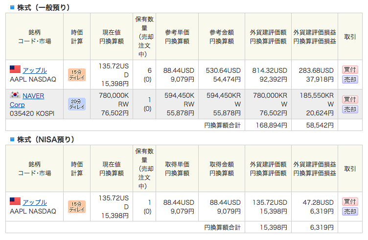Click 買付 button for NAVER Corp
The width and height of the screenshot is (368, 240).
(x=350, y=99)
